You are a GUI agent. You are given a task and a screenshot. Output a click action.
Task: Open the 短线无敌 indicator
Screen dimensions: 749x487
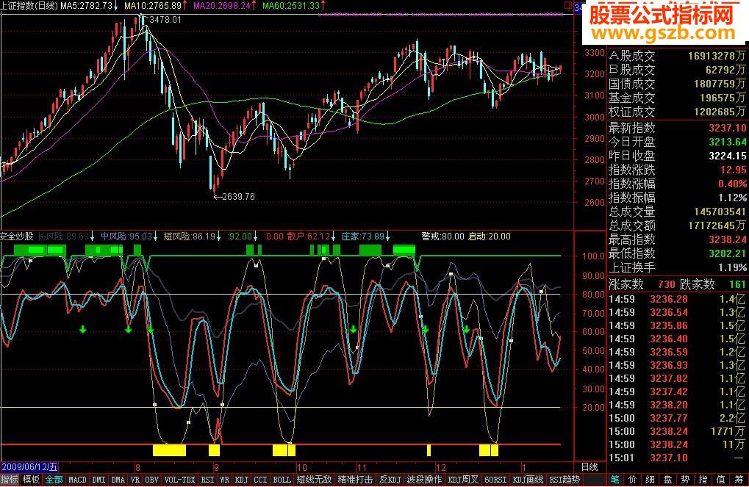[315, 480]
